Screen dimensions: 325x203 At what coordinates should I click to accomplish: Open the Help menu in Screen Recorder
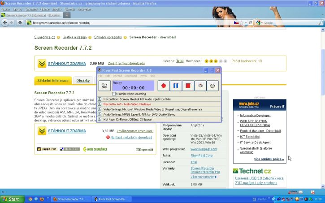pos(152,76)
